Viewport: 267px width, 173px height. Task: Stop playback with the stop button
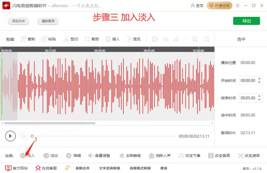coord(24,136)
